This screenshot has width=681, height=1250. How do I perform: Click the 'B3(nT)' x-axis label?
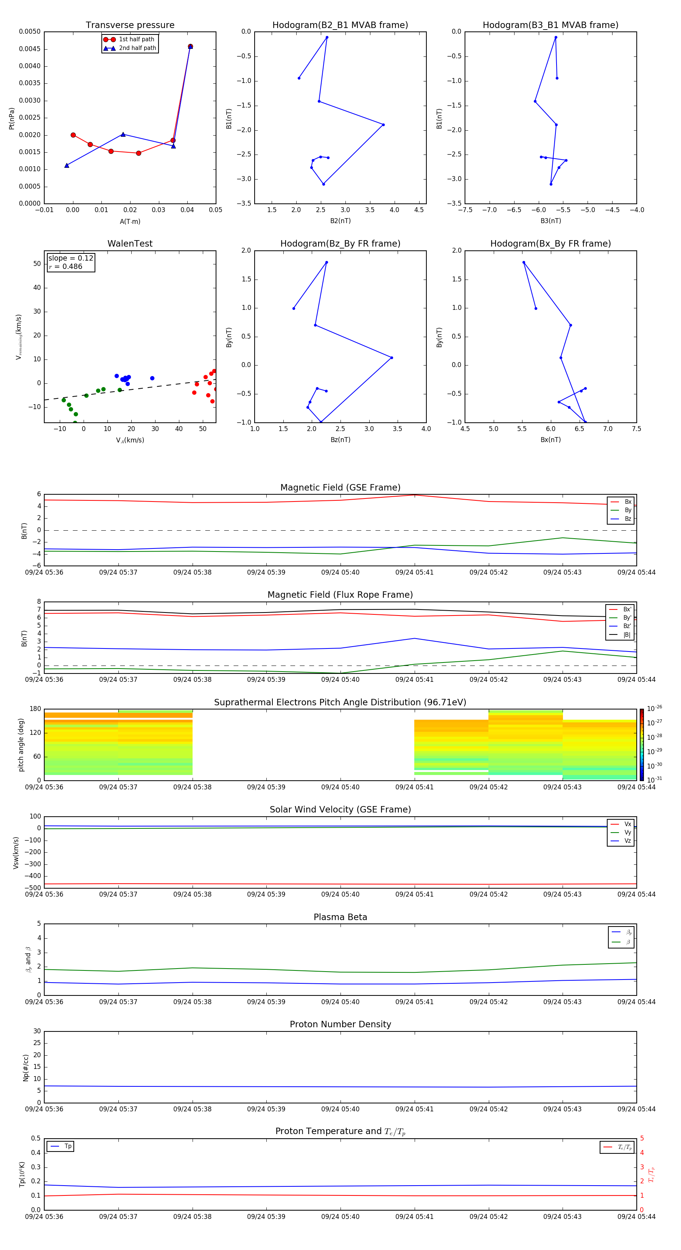pyautogui.click(x=550, y=221)
